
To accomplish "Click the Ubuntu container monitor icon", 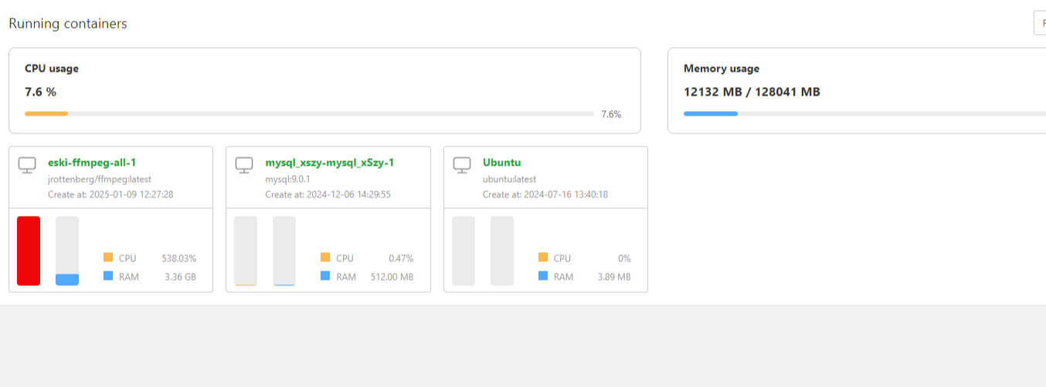I will pos(462,165).
